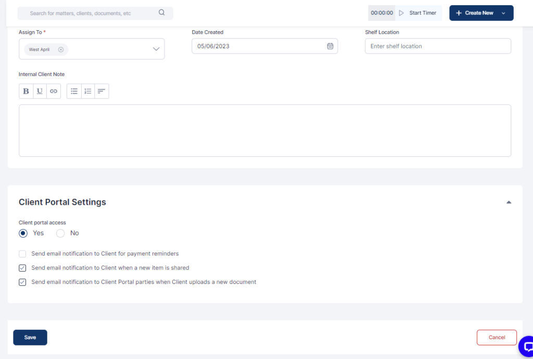
Task: Open the Create New dropdown menu
Action: pos(503,13)
